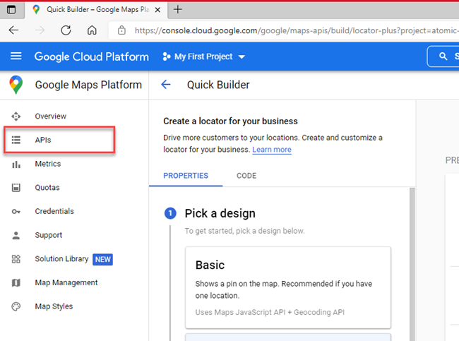Switch to the CODE tab
459x341 pixels.
246,176
